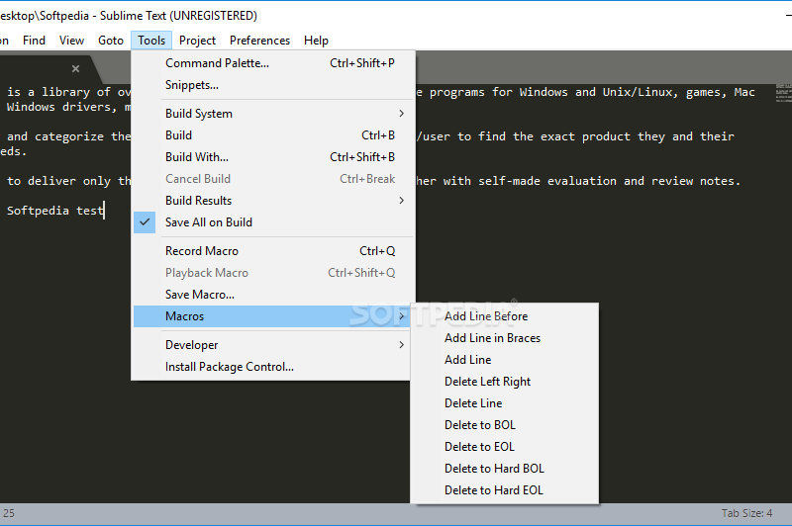Screen dimensions: 792x526
Task: Click the minimap preview at right edge
Action: (x=783, y=93)
